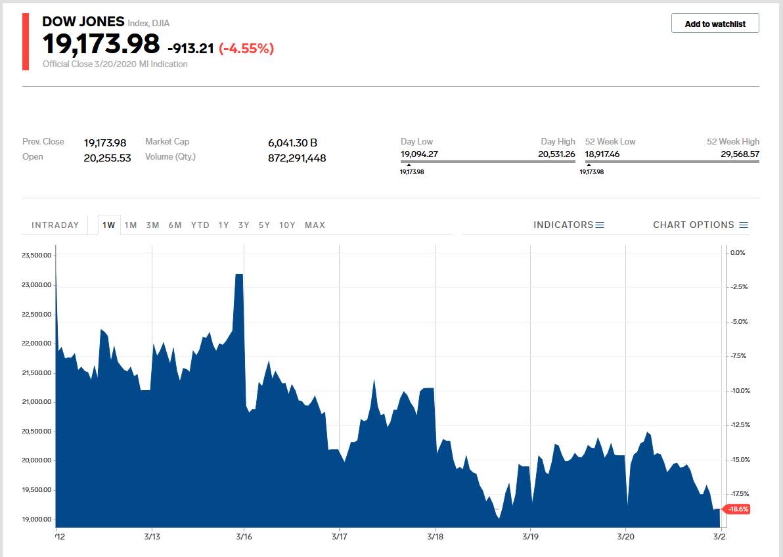The width and height of the screenshot is (783, 557).
Task: Display the 5Y chart range
Action: (x=264, y=225)
